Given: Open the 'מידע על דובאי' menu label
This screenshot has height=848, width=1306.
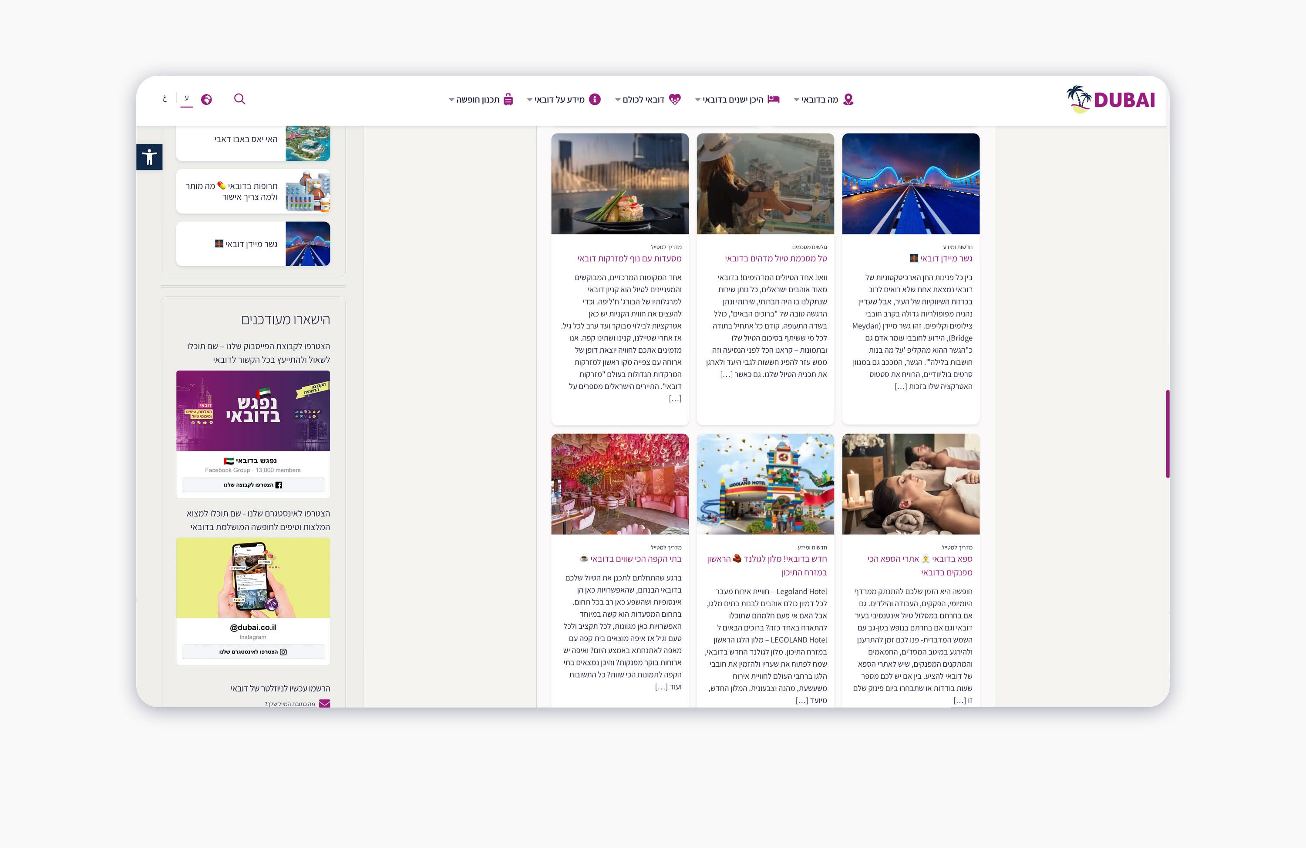Looking at the screenshot, I should pyautogui.click(x=560, y=99).
